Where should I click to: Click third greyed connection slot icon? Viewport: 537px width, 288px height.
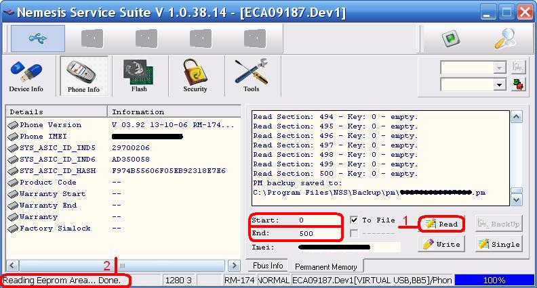point(201,39)
